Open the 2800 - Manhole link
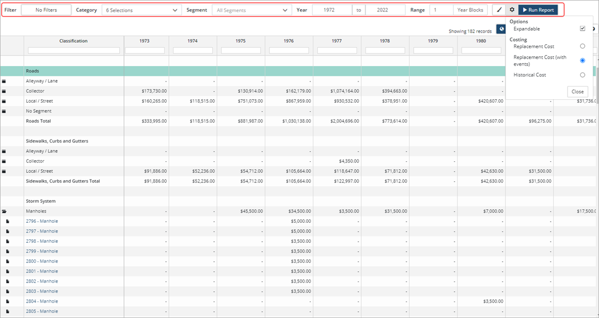The width and height of the screenshot is (599, 318). (x=42, y=261)
